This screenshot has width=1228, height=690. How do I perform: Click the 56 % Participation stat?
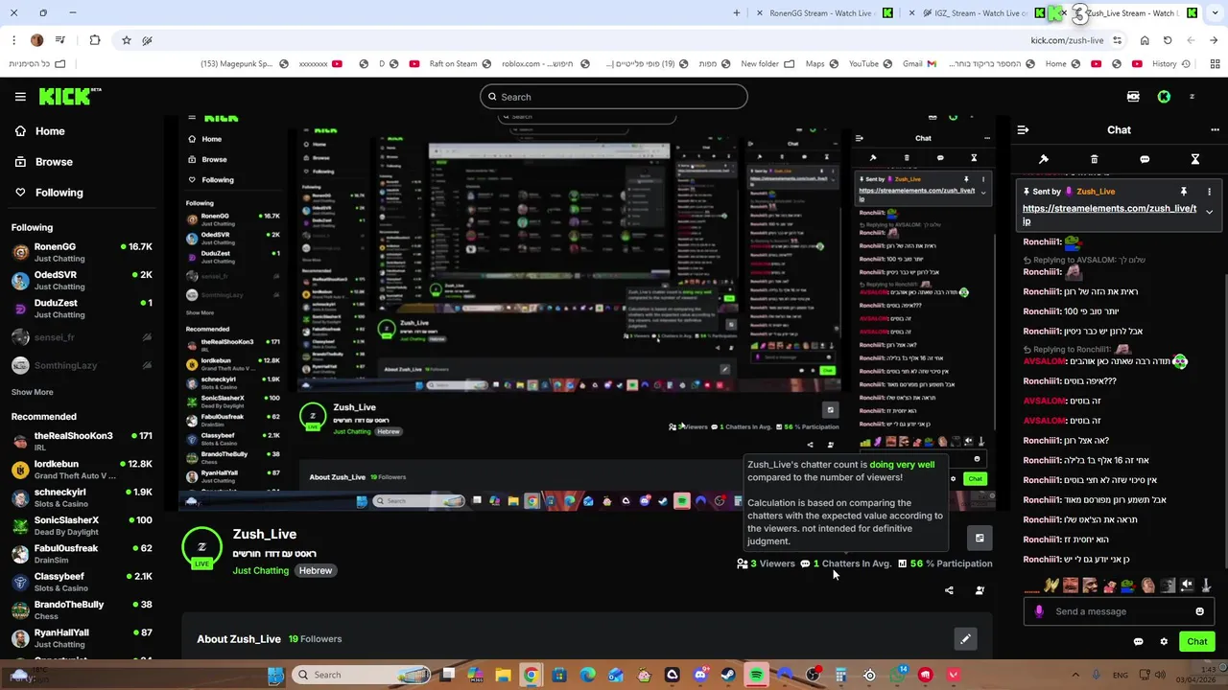[943, 563]
